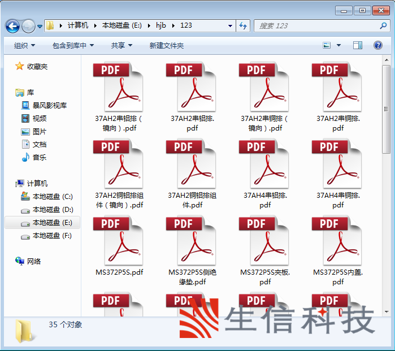Screen dimensions: 395x351
Task: Select file 37AH2铜铝排组件（镜向）.pdf
Action: click(119, 174)
